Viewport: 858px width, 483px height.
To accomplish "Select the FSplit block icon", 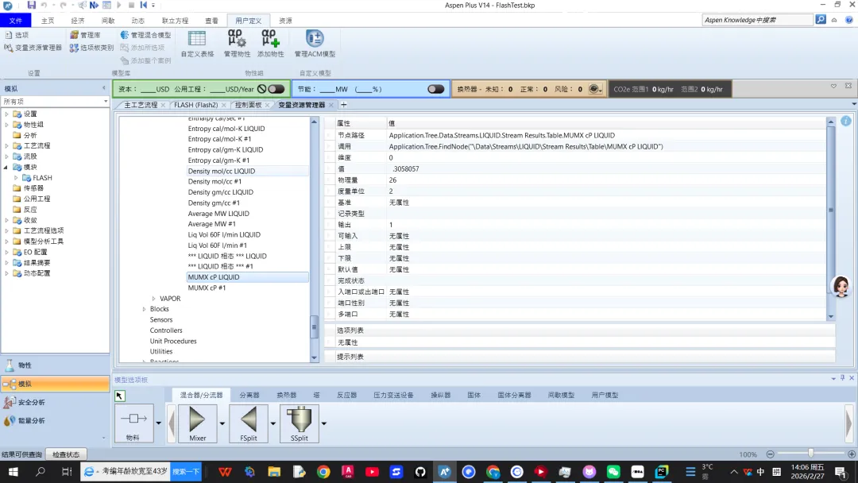I will click(x=249, y=423).
